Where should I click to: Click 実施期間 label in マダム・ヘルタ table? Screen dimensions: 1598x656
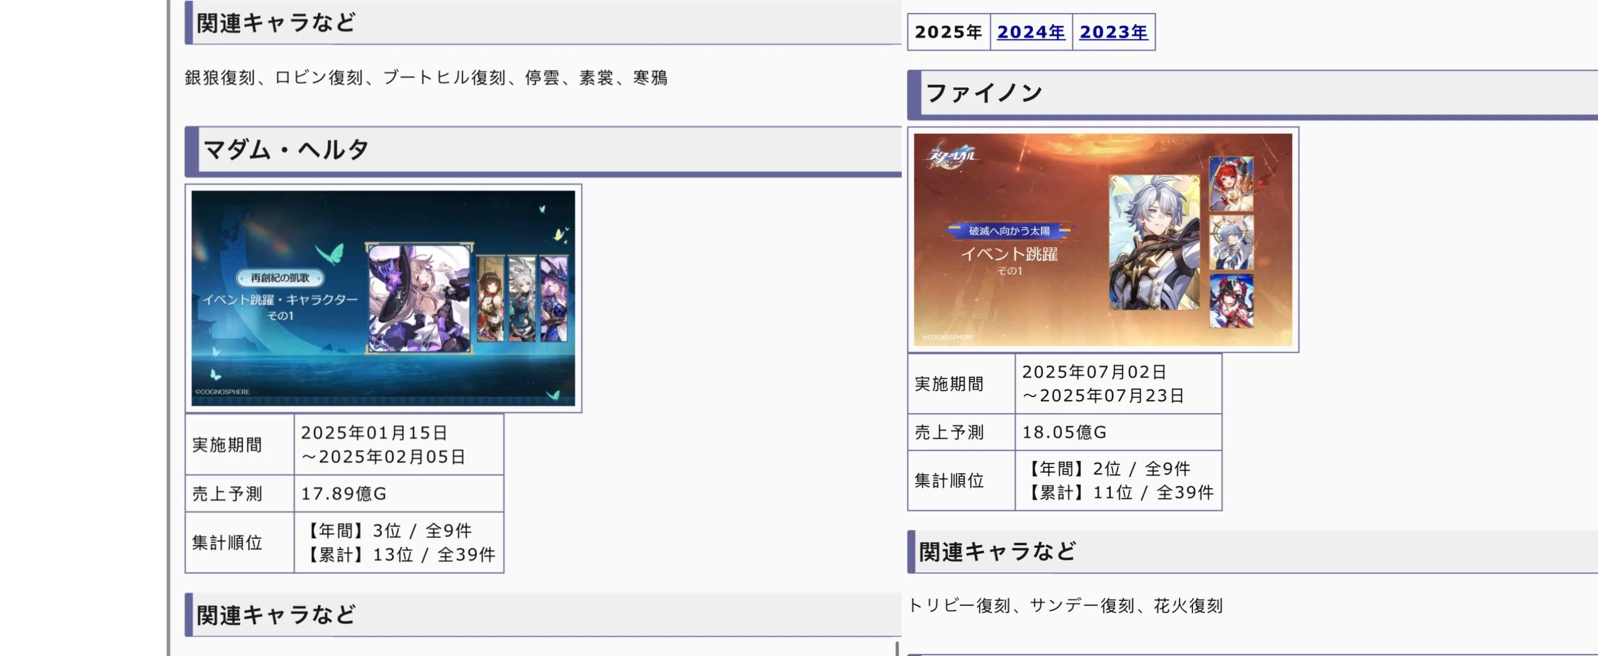(x=227, y=445)
